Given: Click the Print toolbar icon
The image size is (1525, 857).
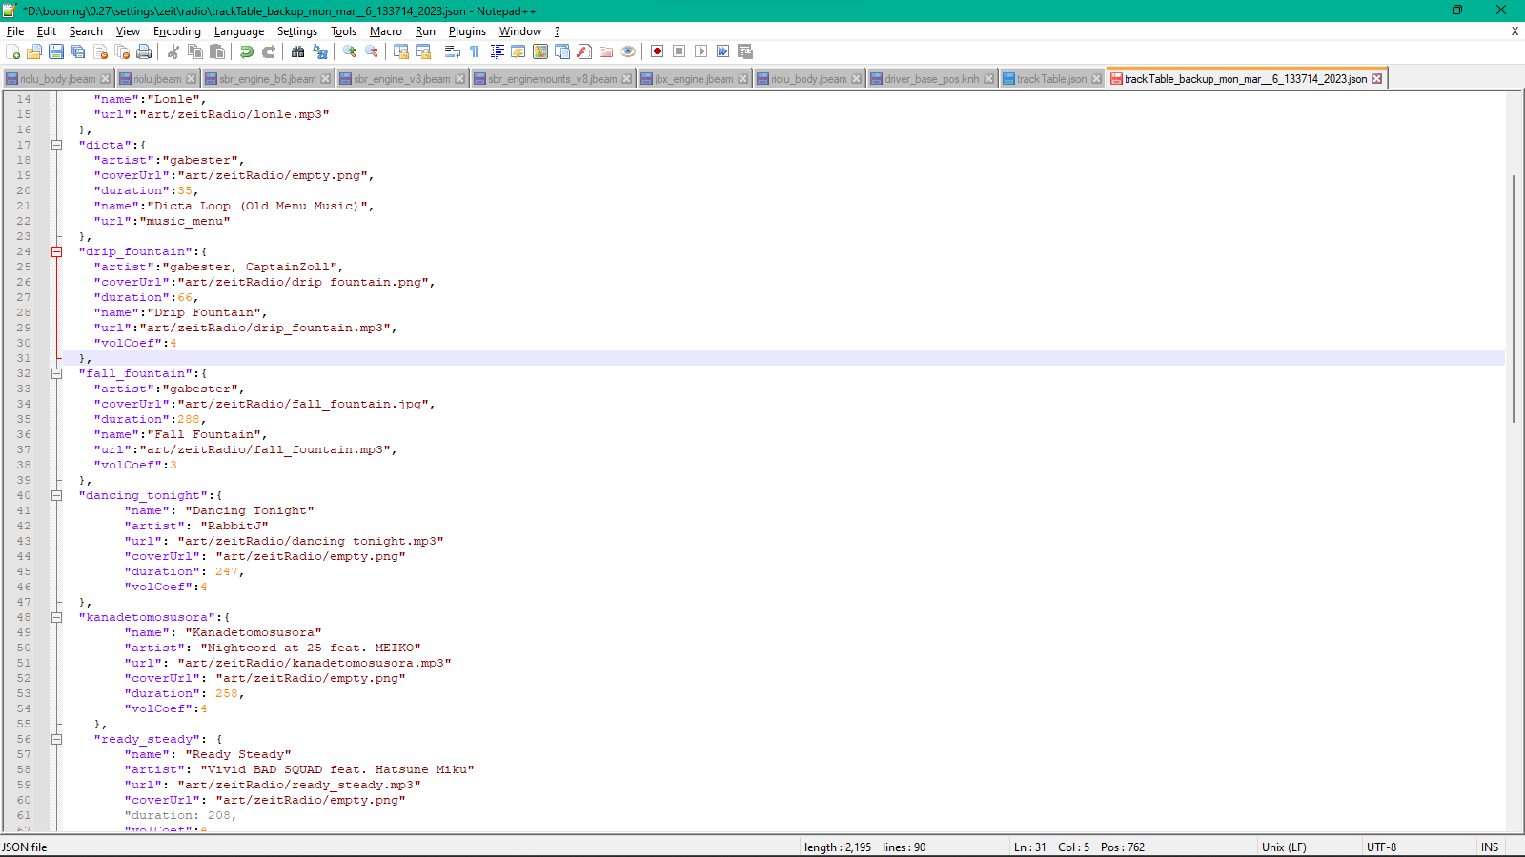Looking at the screenshot, I should tap(144, 51).
